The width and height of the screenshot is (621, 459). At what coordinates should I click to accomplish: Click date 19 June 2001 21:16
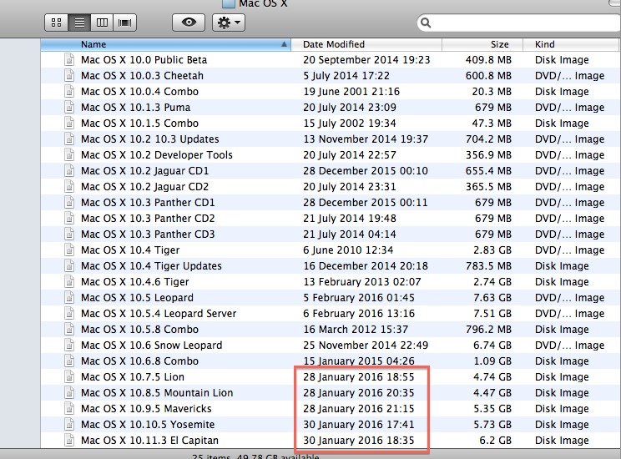[351, 92]
